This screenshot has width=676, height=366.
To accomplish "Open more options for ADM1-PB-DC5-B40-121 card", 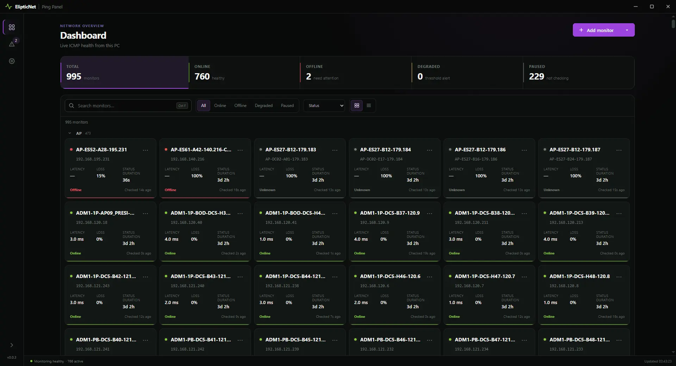I will (145, 340).
